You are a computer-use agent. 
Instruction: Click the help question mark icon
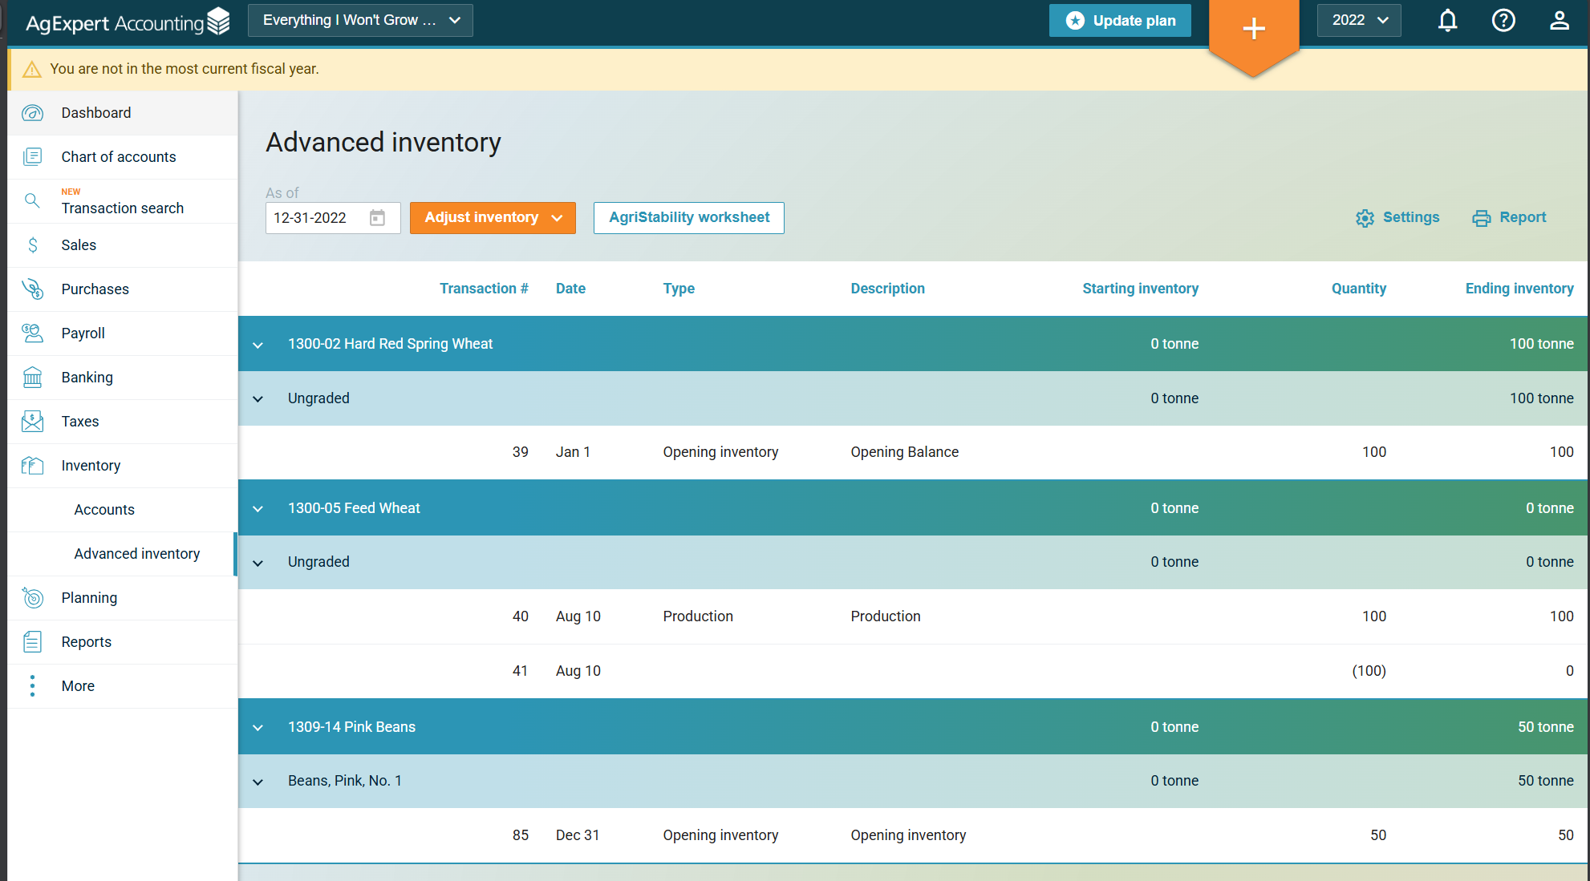click(x=1503, y=21)
